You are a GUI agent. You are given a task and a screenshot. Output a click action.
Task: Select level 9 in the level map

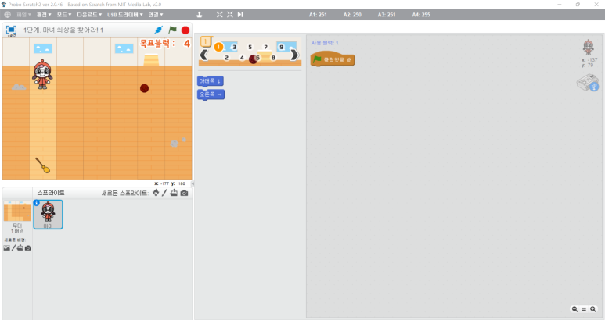click(x=281, y=47)
